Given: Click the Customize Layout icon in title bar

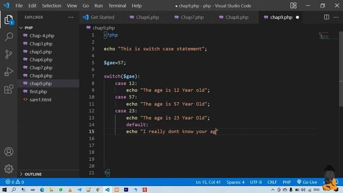Looking at the screenshot, I should [x=293, y=5].
